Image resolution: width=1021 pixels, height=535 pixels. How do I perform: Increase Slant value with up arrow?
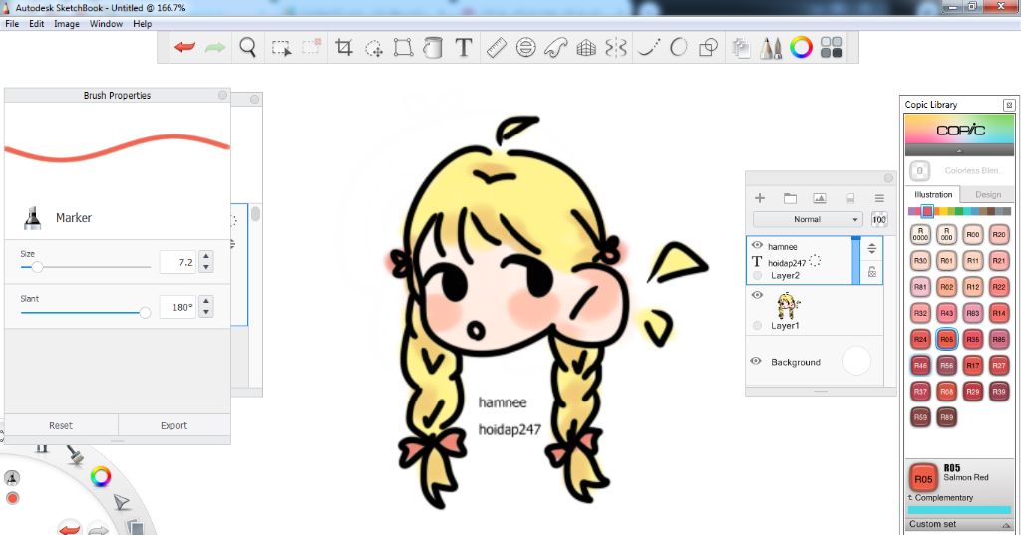click(x=206, y=301)
